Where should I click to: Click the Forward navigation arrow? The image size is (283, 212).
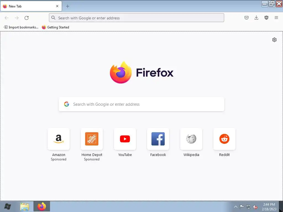[x=17, y=18]
